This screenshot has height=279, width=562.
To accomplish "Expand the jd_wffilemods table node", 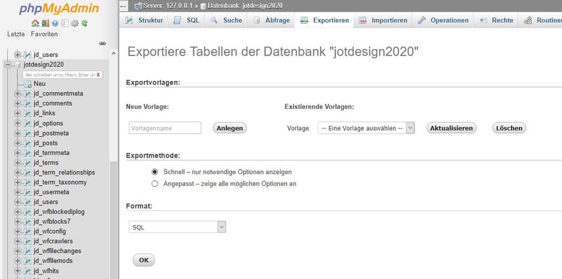I will [17, 260].
